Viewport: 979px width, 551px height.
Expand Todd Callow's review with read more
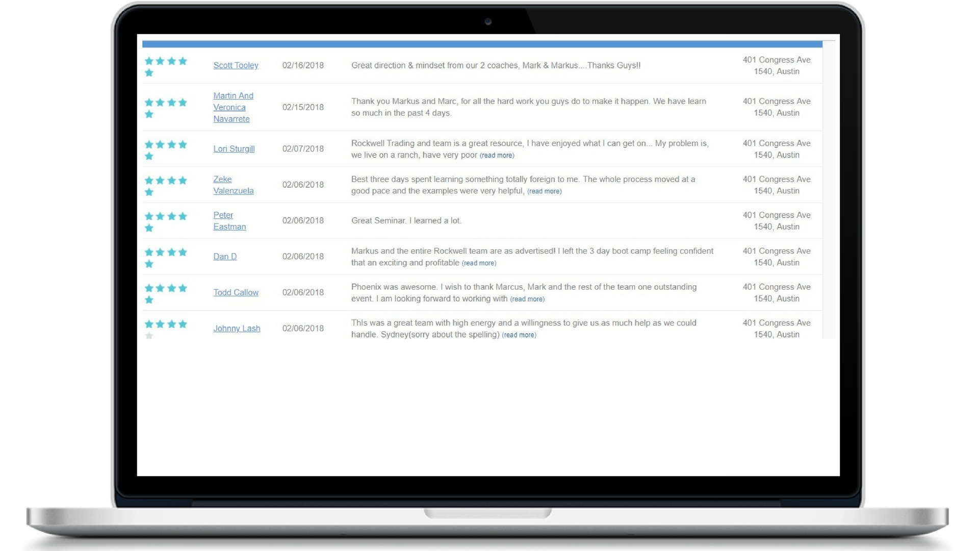click(527, 299)
